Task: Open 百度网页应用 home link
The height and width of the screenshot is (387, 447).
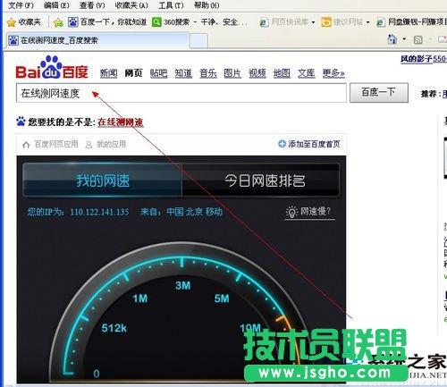Action: (50, 145)
